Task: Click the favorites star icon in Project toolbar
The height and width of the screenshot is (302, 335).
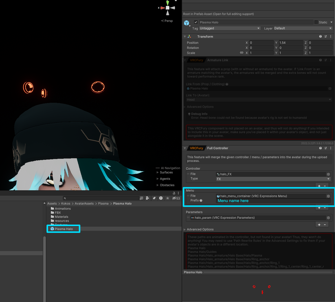Action: pos(168,198)
